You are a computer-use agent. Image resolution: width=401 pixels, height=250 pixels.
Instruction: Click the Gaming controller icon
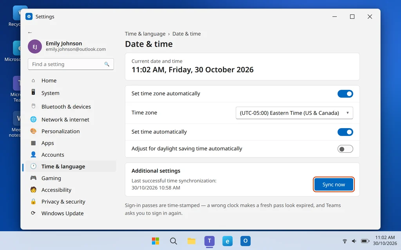coord(33,178)
